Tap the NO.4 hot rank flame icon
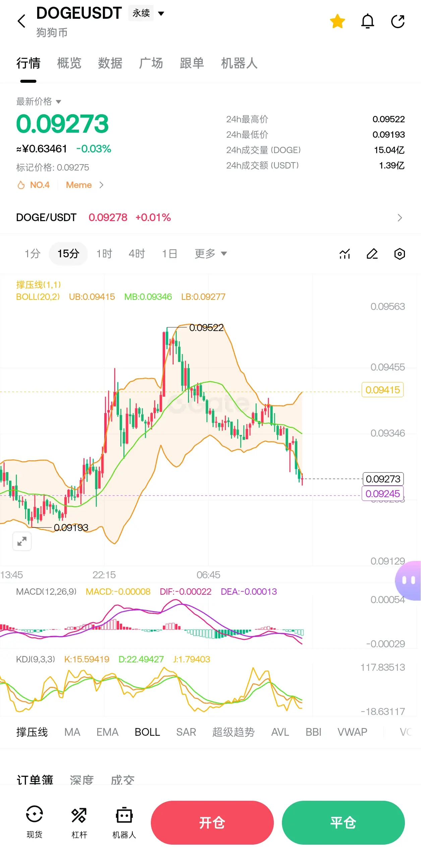The height and width of the screenshot is (850, 421). (x=21, y=185)
